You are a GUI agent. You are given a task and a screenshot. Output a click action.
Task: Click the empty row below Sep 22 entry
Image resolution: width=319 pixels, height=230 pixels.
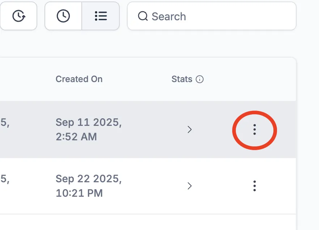point(145,222)
